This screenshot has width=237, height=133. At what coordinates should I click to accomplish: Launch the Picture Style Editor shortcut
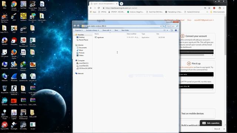click(33, 6)
